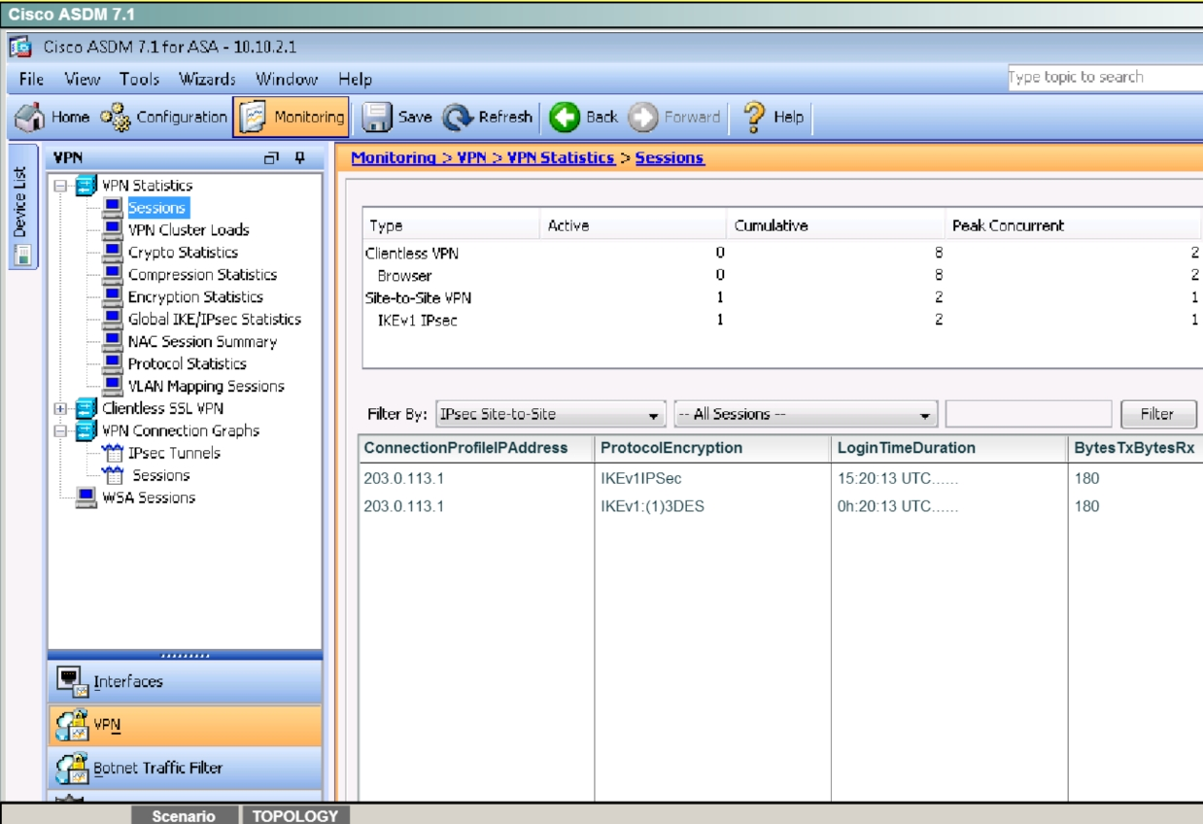Click the Cumulative column header
1203x824 pixels.
click(836, 226)
